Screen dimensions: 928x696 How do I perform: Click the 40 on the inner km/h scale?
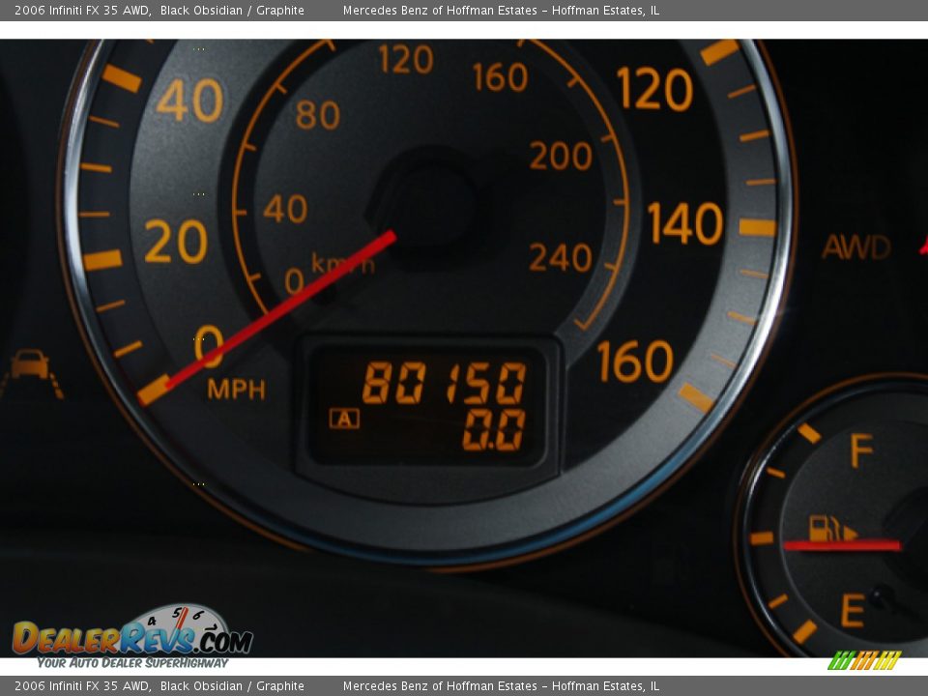(x=284, y=209)
